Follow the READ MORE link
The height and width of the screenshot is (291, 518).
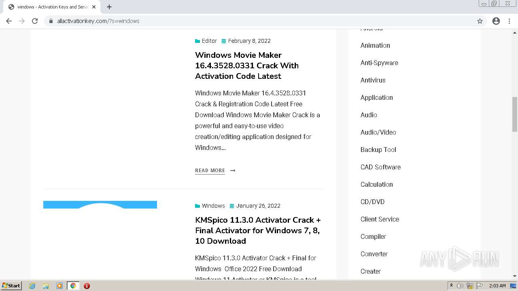[x=210, y=171]
